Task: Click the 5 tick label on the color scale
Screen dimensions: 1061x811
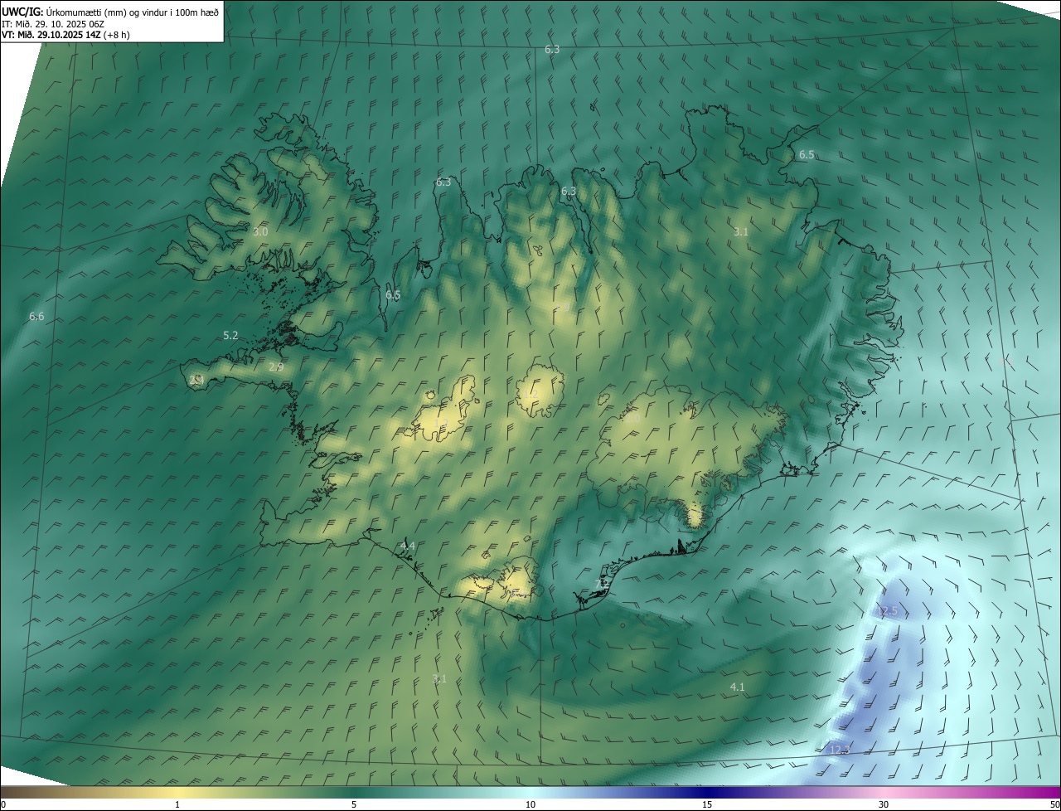Action: pyautogui.click(x=354, y=805)
